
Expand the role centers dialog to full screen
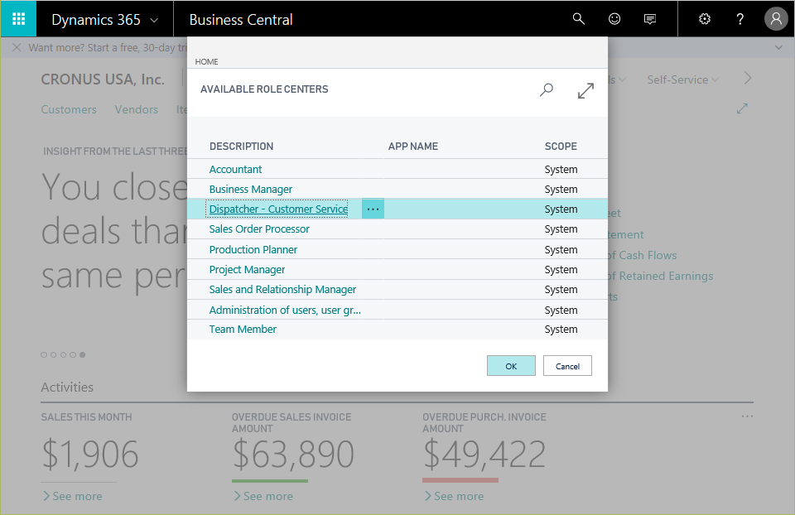pyautogui.click(x=585, y=91)
